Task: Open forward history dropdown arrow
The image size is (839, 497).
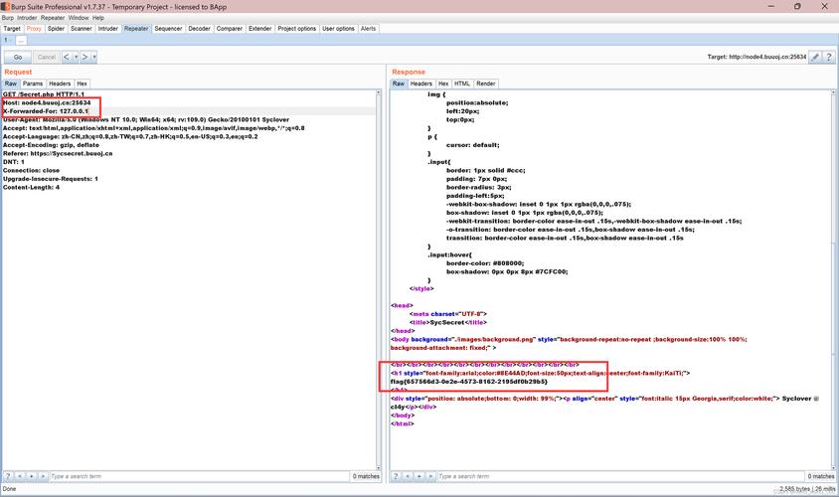Action: pos(94,57)
